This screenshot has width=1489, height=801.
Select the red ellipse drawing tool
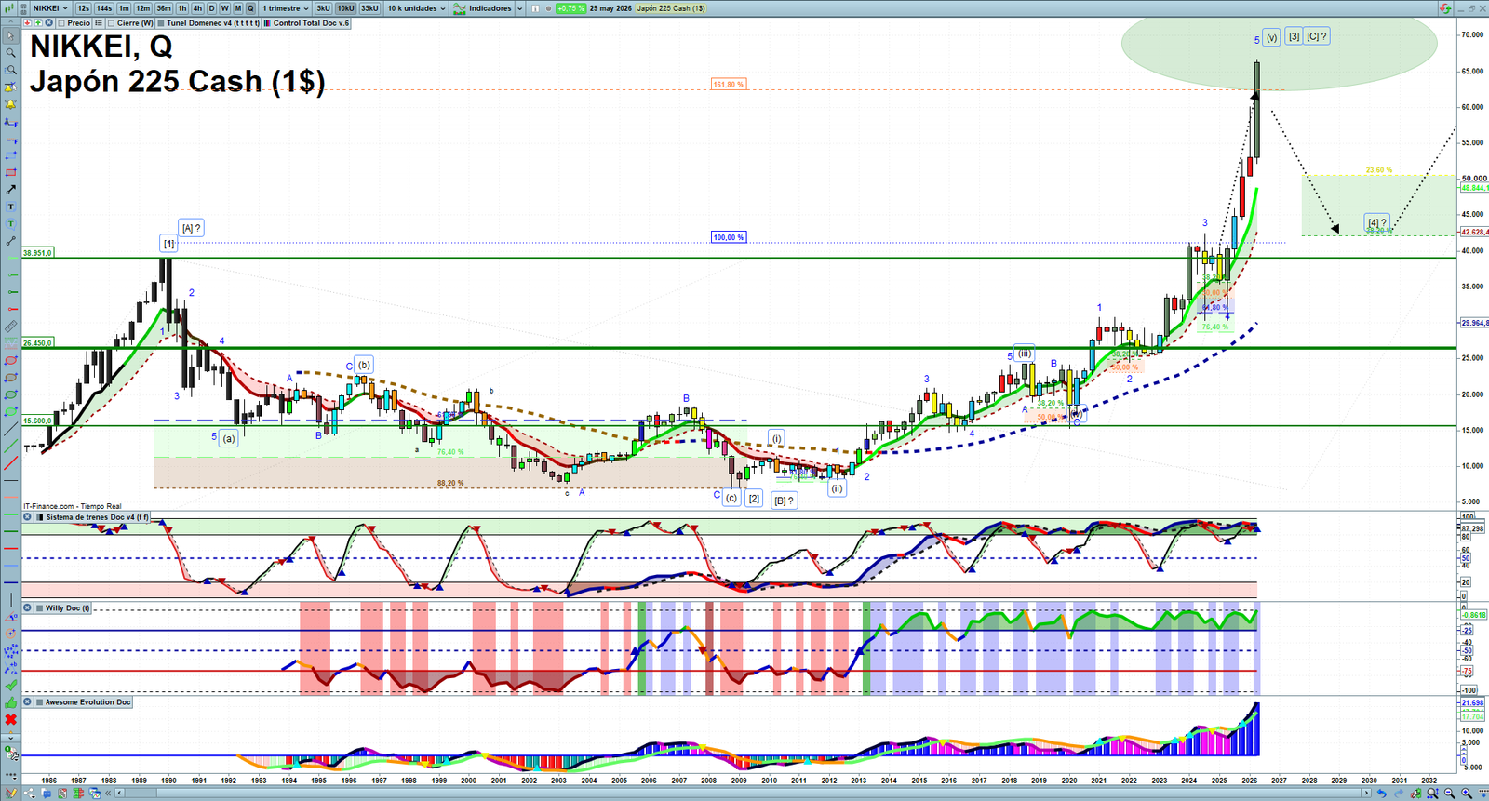coord(10,360)
